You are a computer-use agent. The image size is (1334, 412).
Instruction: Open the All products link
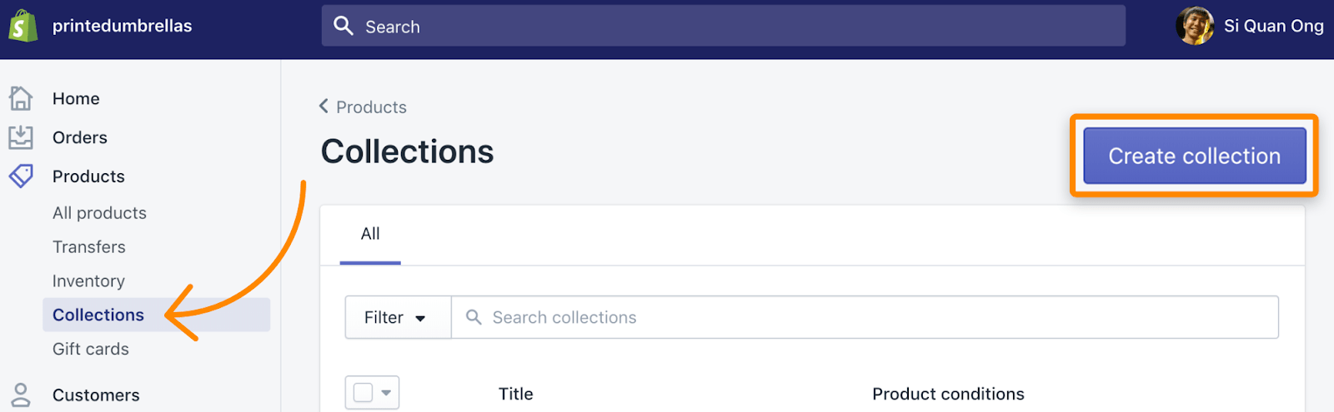click(x=99, y=213)
